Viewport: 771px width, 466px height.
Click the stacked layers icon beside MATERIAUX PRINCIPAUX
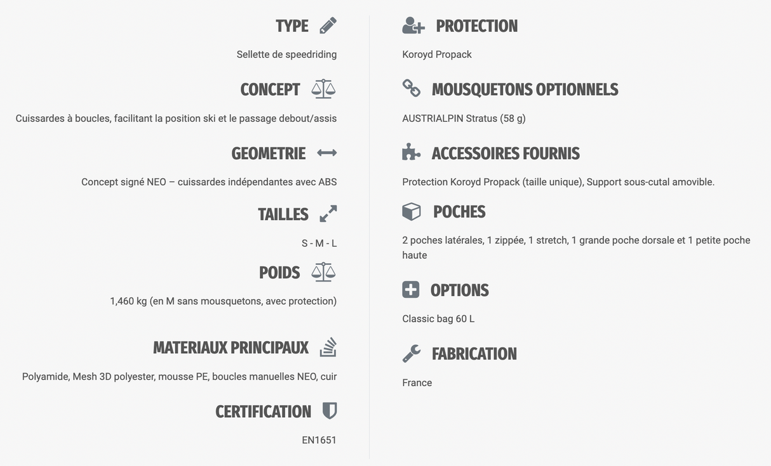click(328, 347)
